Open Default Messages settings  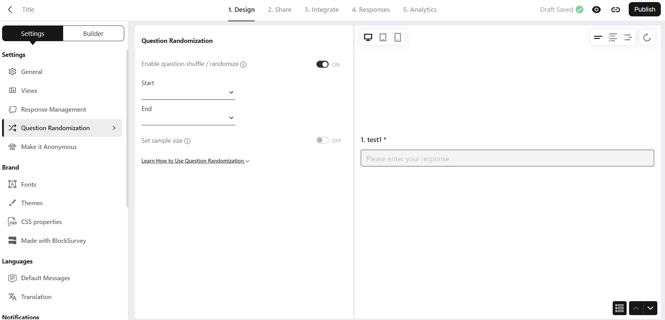coord(62,278)
